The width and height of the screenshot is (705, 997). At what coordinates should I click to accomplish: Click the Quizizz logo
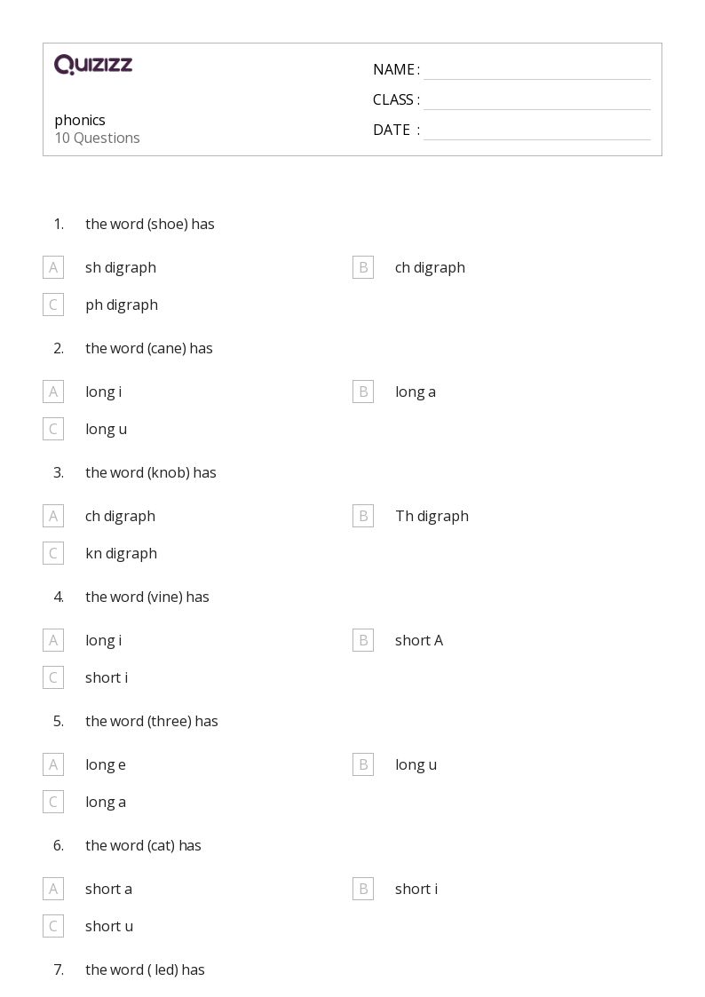coord(93,64)
